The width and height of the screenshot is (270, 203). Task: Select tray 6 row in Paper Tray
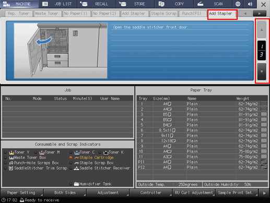tap(202, 130)
